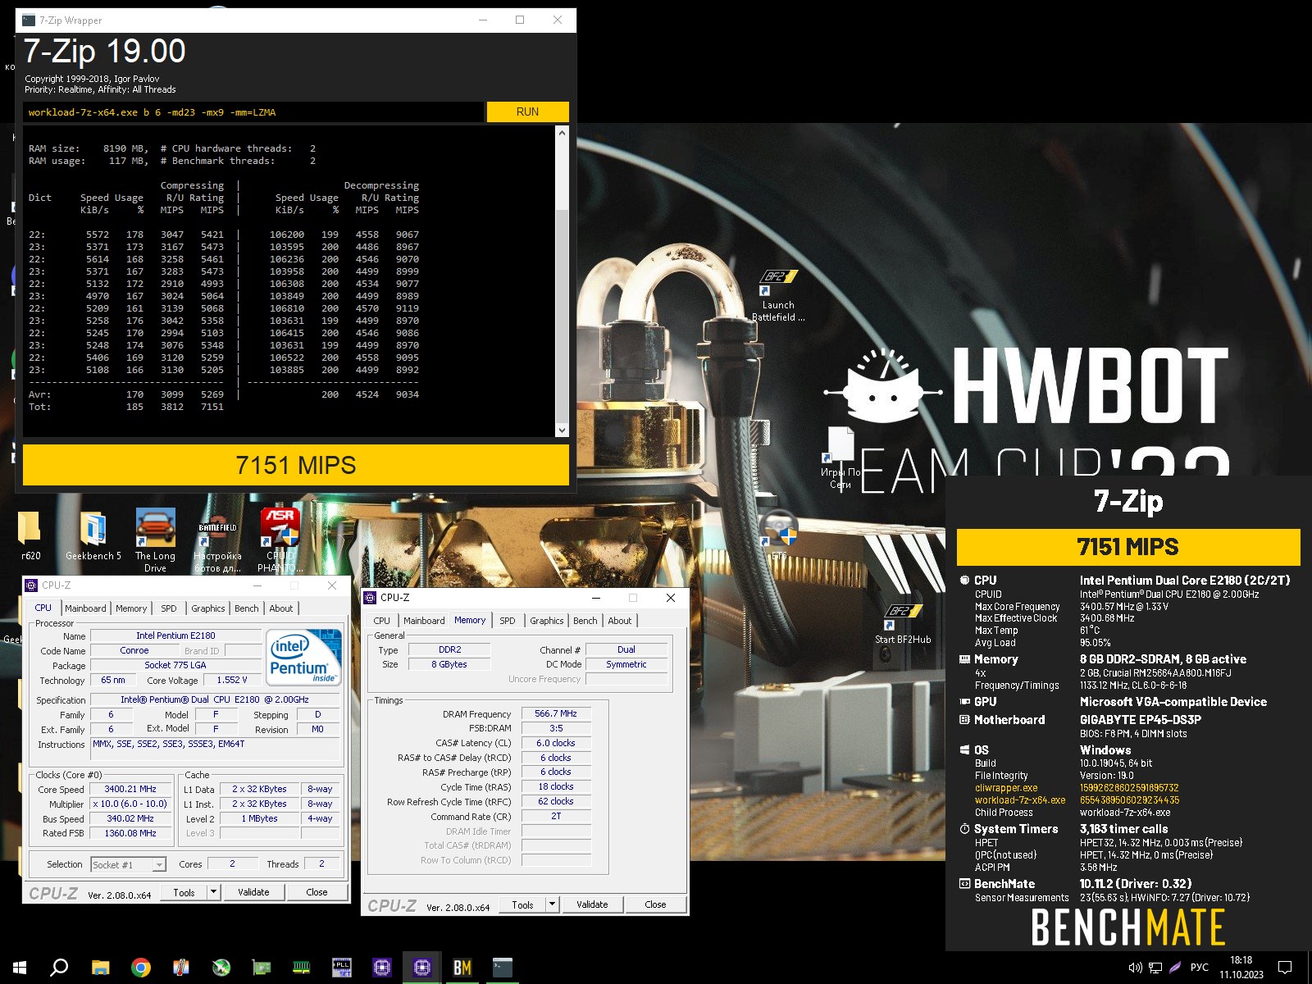Switch to BenchMate (BM) taskbar icon

462,968
